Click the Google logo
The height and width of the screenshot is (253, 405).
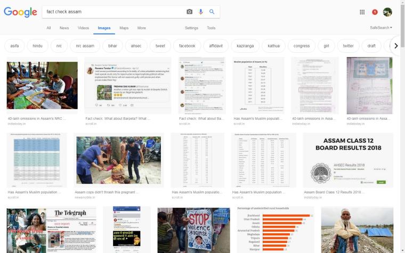coord(20,12)
